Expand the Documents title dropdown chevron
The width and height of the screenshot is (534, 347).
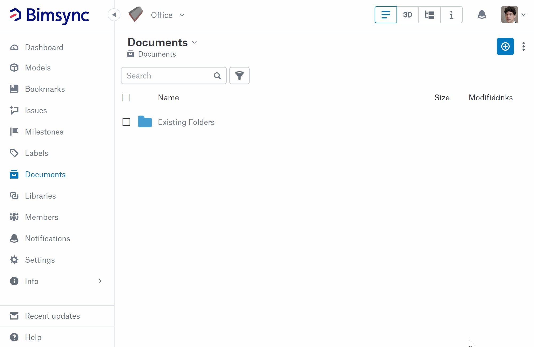pos(194,42)
